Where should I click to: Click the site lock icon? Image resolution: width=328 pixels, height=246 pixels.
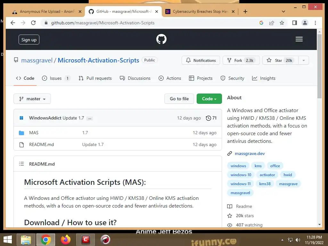click(x=46, y=23)
